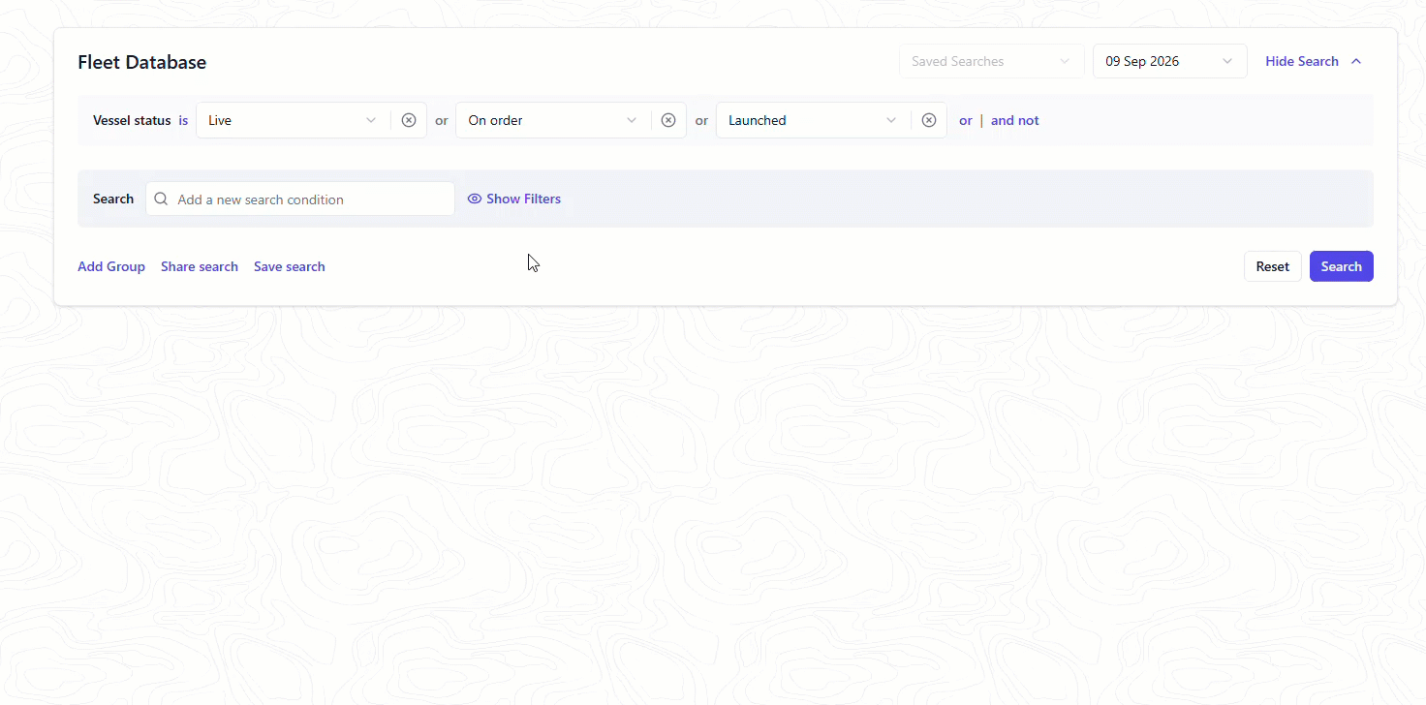Click the Vessel status label
The width and height of the screenshot is (1426, 705).
[132, 120]
